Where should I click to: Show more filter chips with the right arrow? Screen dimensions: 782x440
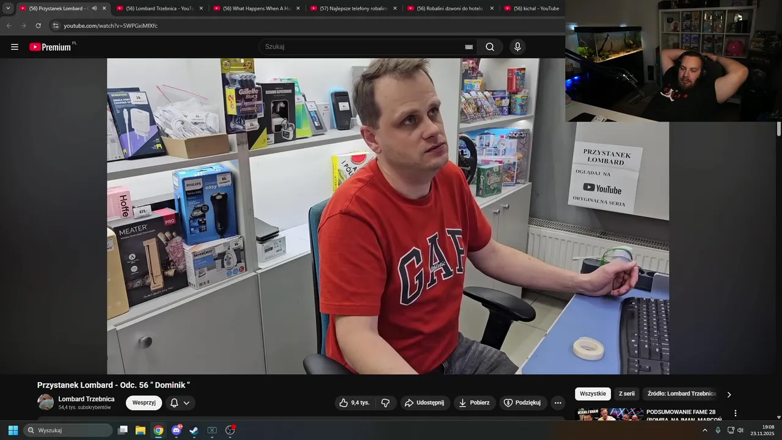pos(729,395)
